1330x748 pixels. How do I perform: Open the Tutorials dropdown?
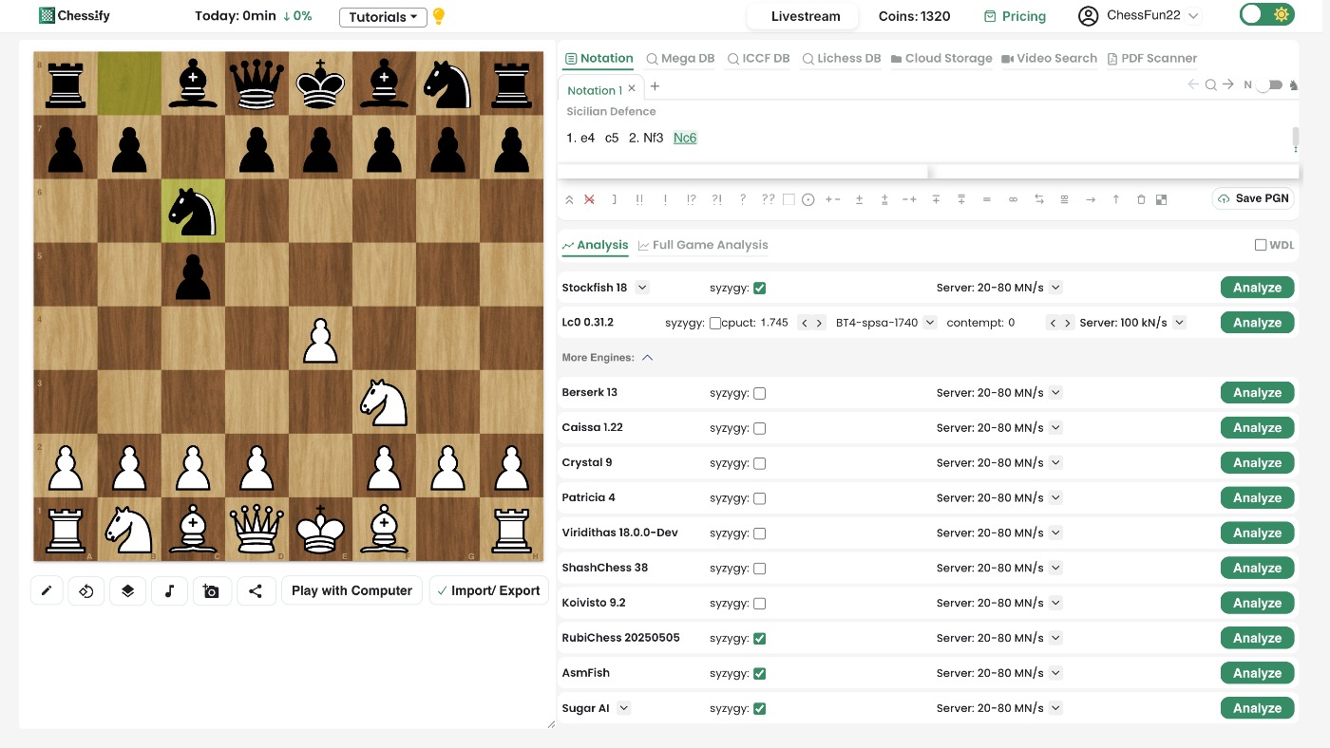(x=382, y=17)
